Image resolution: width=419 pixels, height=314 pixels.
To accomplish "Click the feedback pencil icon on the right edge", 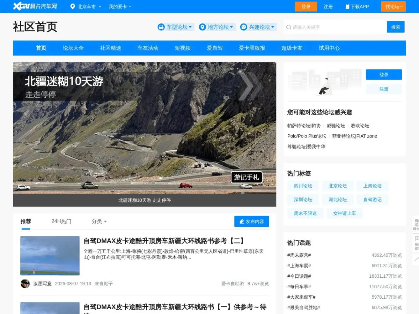I will (x=417, y=238).
